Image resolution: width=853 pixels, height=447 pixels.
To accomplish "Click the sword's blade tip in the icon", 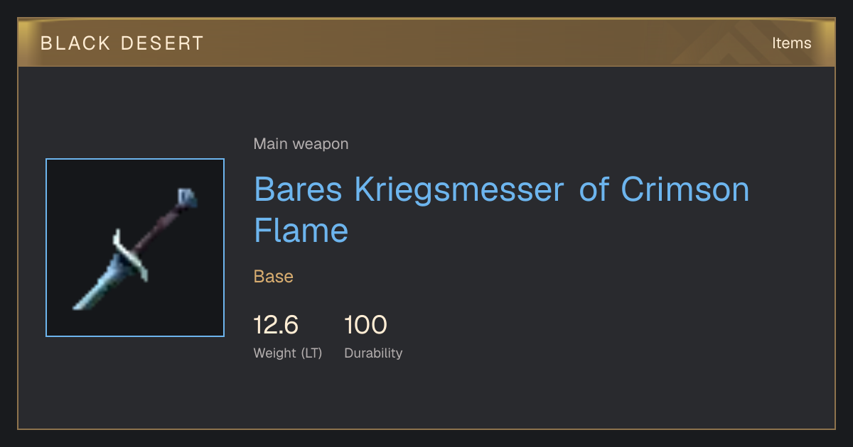I will pos(80,304).
